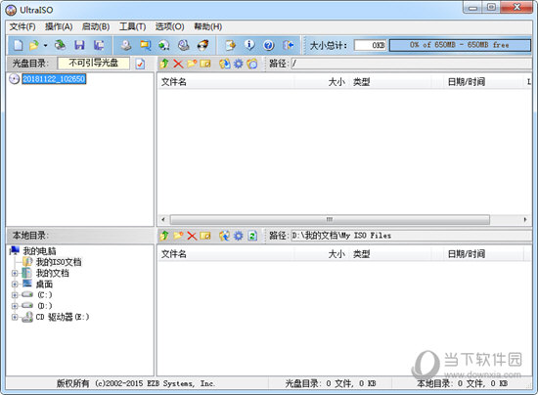Expand the 我的文档 tree node
The width and height of the screenshot is (538, 395).
click(15, 274)
